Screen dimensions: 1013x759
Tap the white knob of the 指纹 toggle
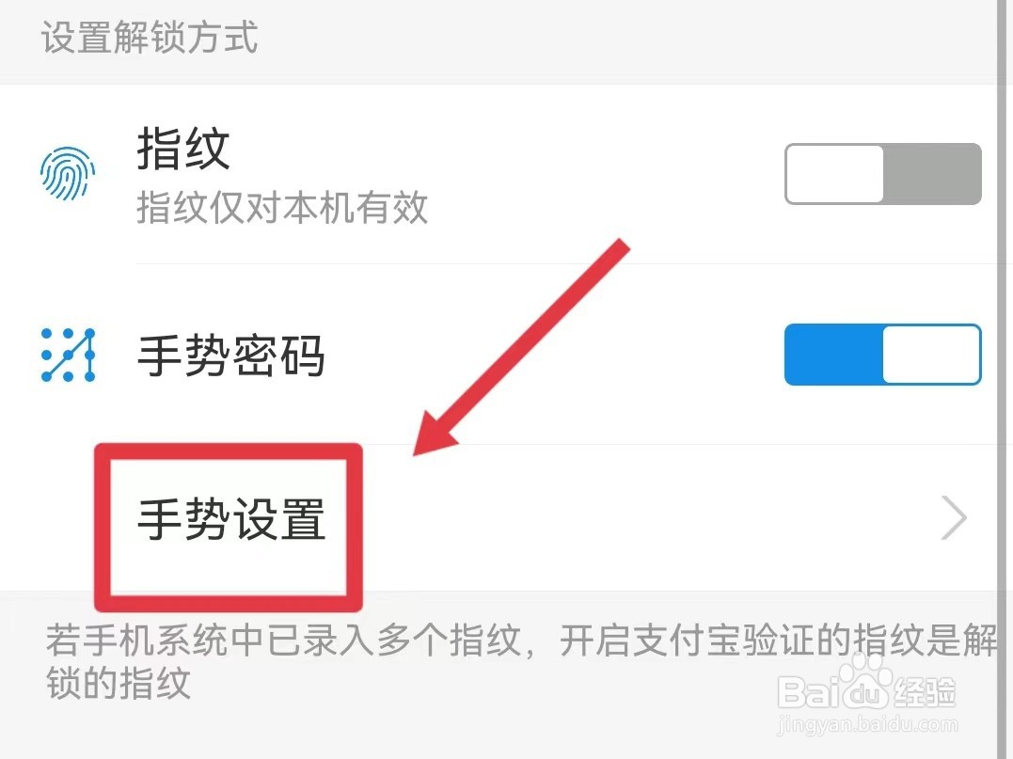(x=834, y=174)
